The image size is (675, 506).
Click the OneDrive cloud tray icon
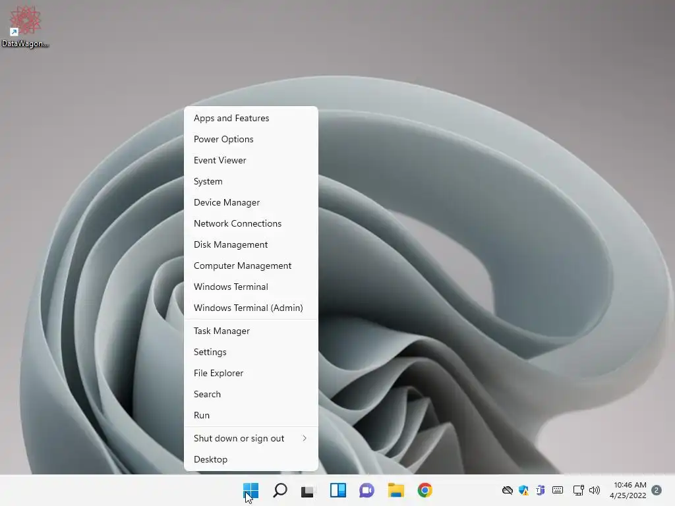click(508, 490)
